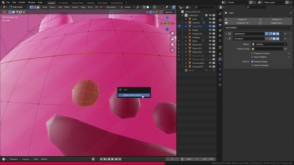Open Output properties tab icon

pyautogui.click(x=220, y=25)
